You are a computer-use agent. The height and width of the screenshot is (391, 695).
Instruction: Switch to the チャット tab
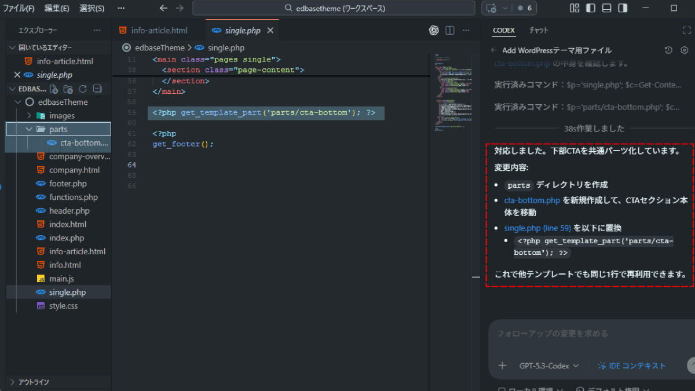point(538,30)
